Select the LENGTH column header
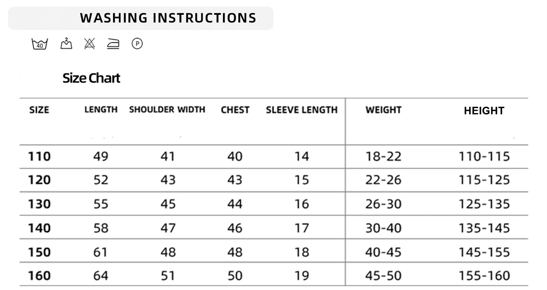547x290 pixels. coord(101,109)
